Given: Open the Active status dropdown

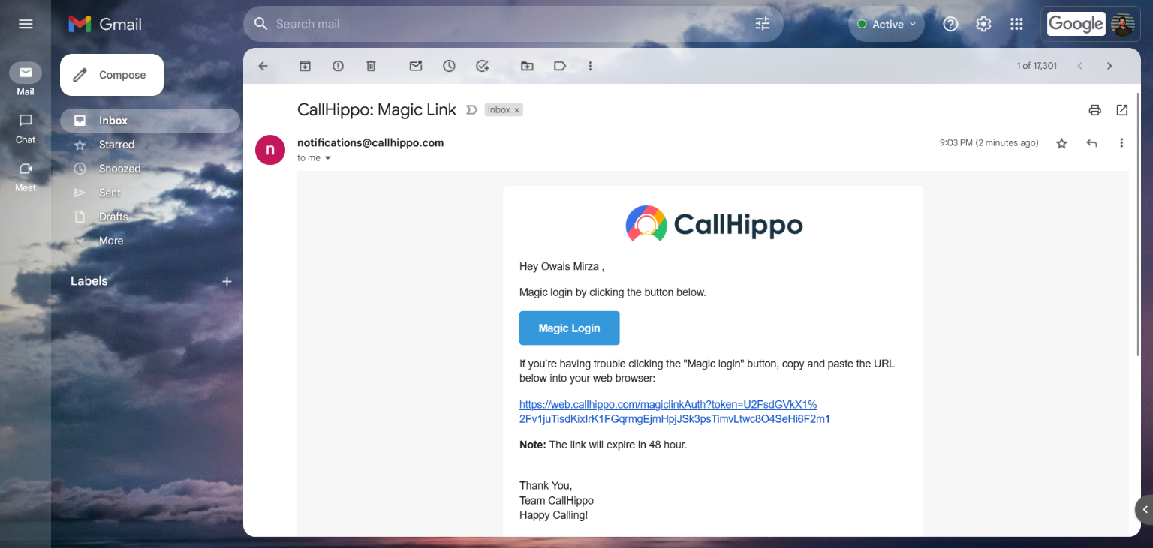Looking at the screenshot, I should point(887,24).
